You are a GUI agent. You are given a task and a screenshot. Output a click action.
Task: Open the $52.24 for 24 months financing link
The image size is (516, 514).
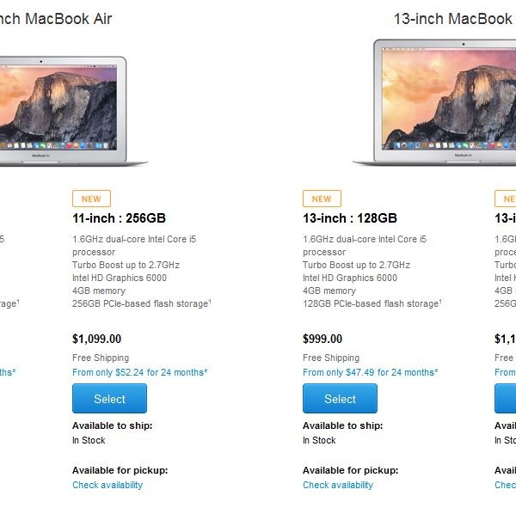140,372
